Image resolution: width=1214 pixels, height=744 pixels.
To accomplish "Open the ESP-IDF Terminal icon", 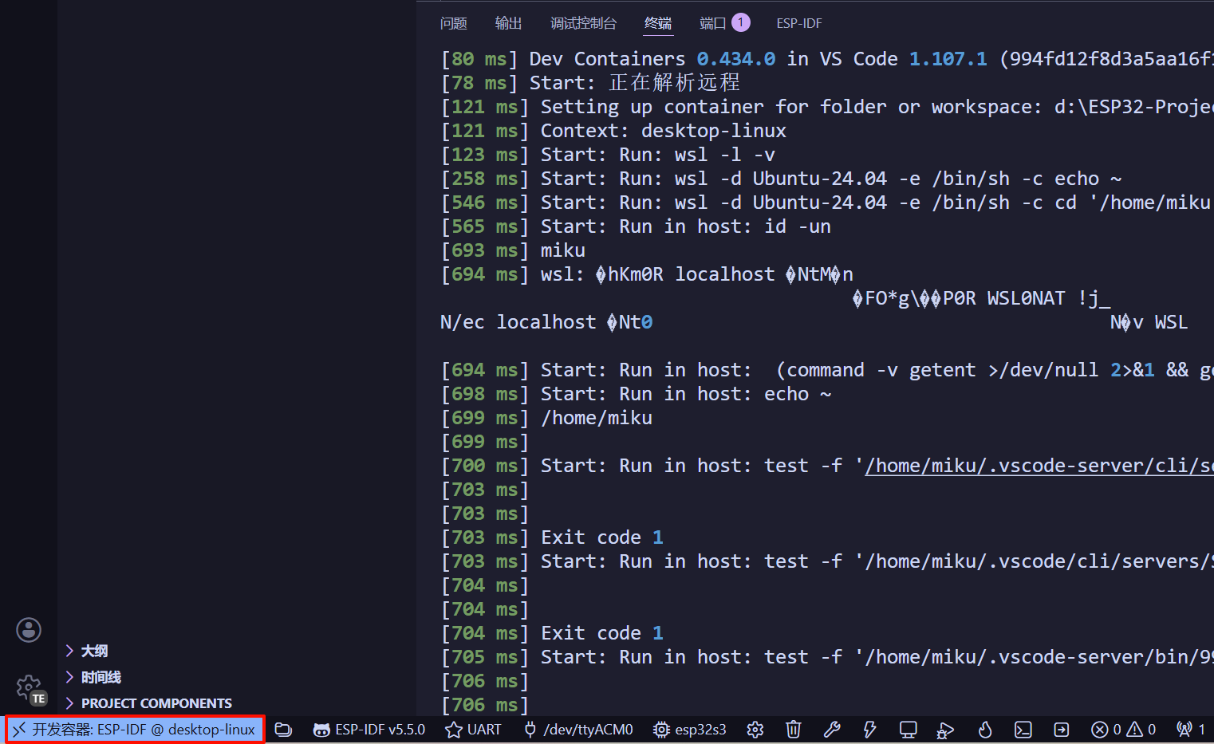I will pos(1023,730).
